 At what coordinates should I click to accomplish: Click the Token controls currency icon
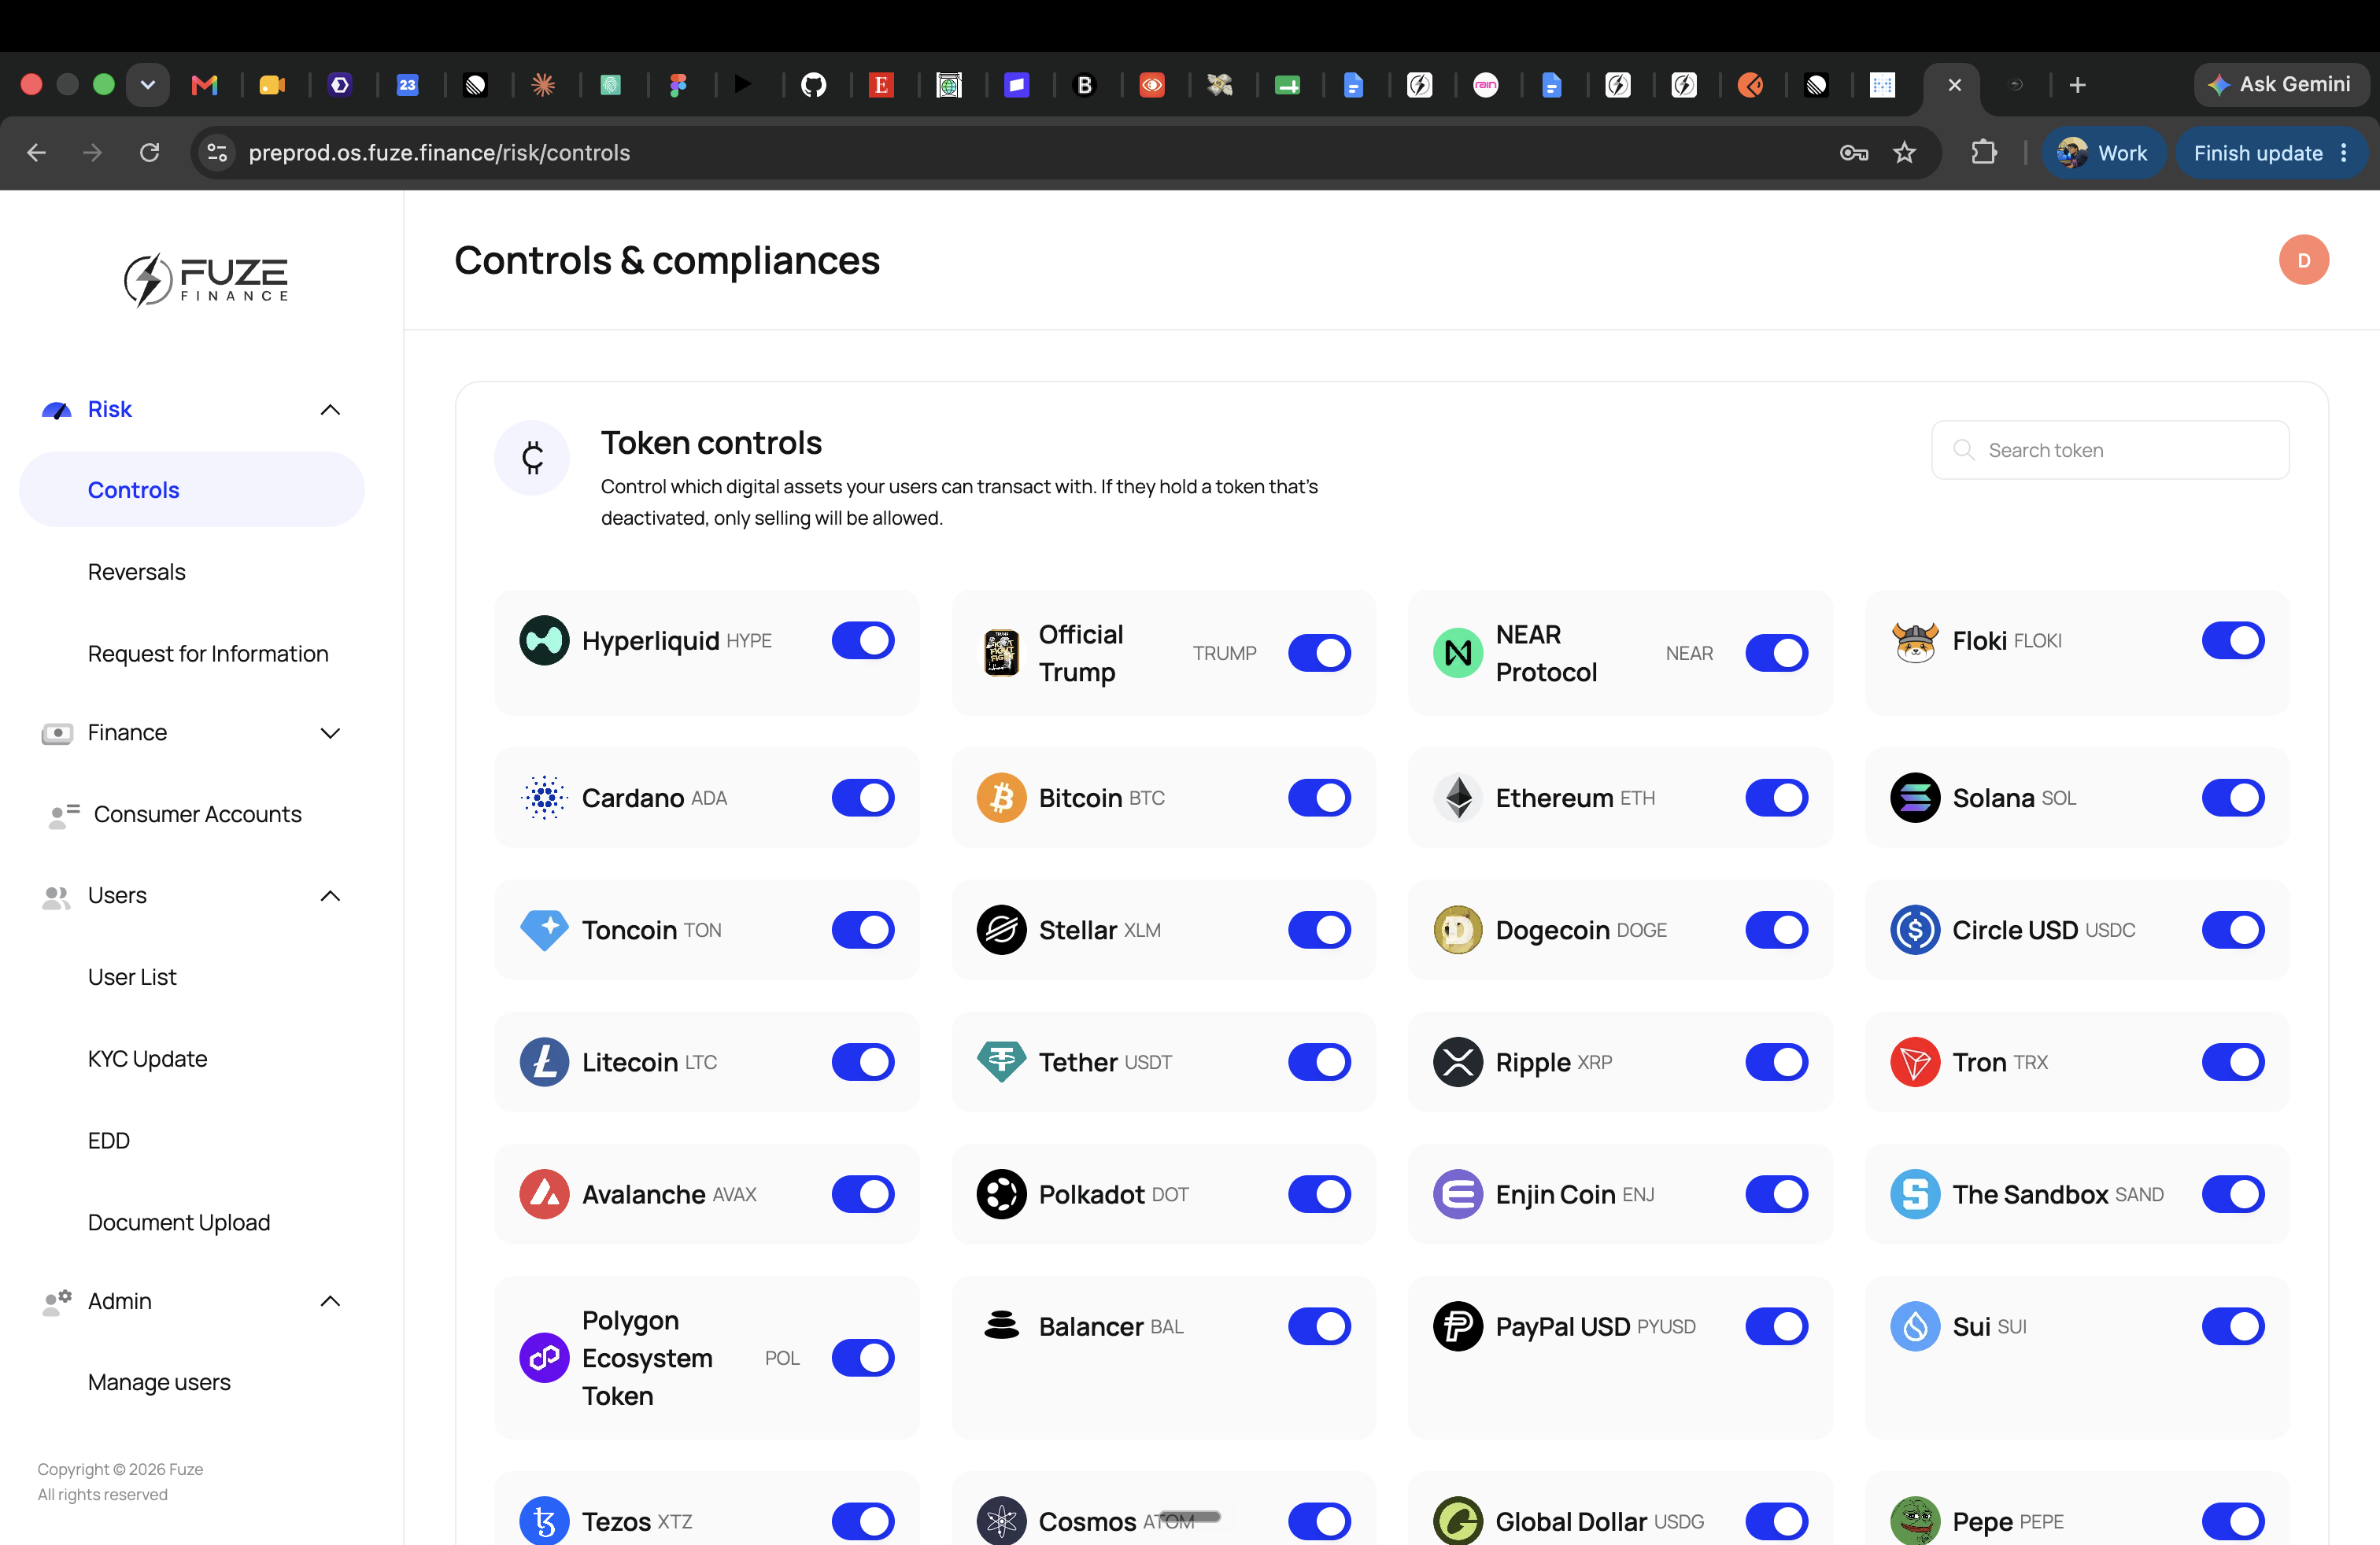pyautogui.click(x=532, y=458)
